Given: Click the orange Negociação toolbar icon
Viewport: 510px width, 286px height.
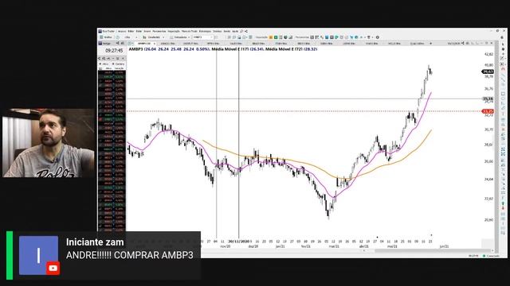Looking at the screenshot, I should (x=271, y=37).
